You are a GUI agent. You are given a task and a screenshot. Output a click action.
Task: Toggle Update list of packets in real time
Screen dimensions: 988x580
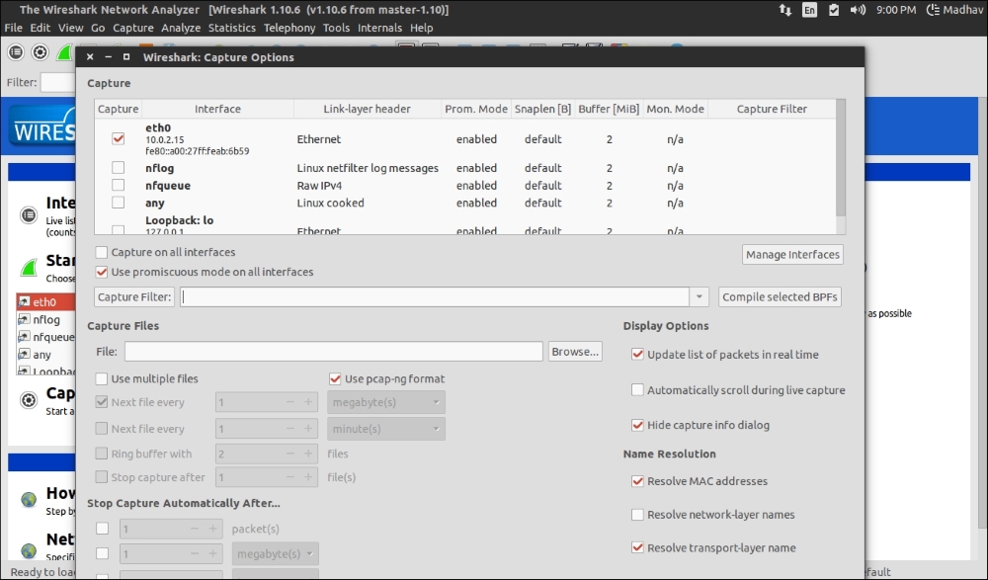click(637, 355)
